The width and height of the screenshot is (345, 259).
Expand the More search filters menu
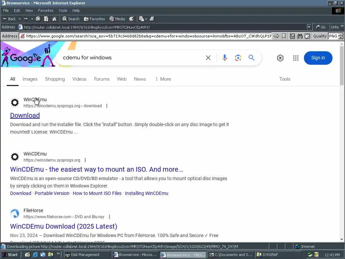pyautogui.click(x=163, y=79)
